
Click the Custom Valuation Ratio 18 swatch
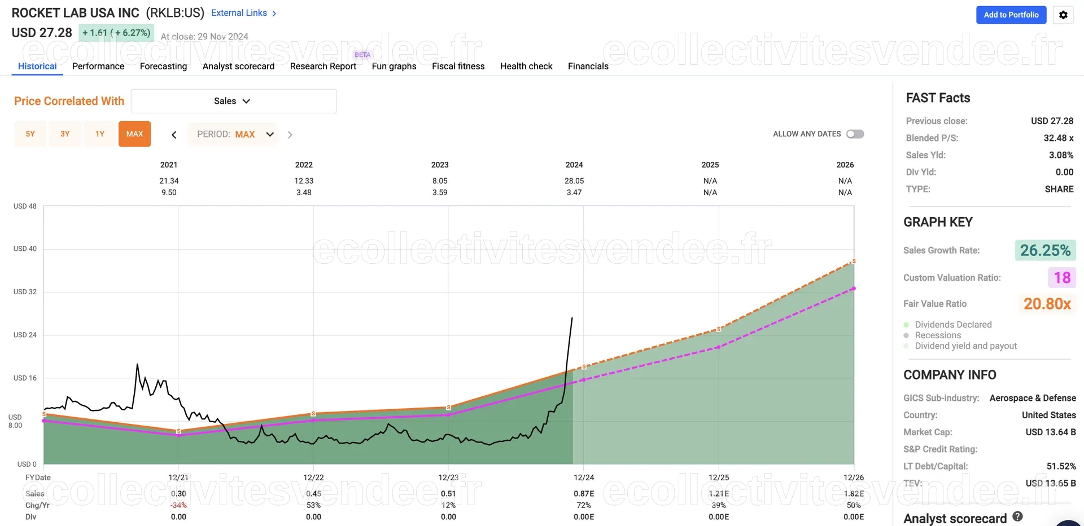tap(1062, 277)
